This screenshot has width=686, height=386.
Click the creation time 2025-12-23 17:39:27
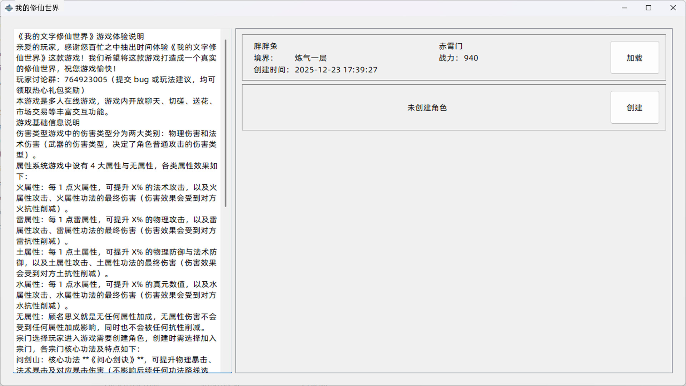tap(336, 70)
